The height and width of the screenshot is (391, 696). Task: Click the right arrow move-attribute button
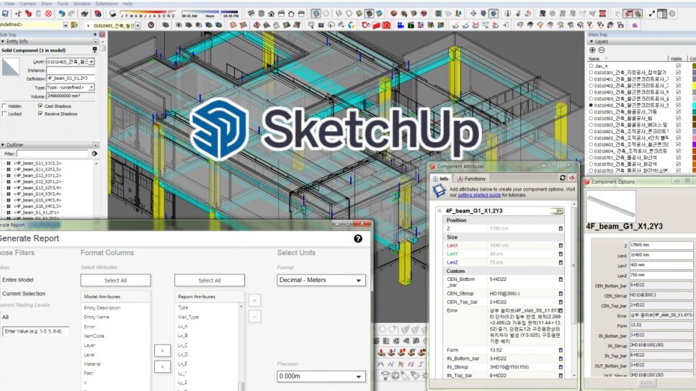(162, 351)
